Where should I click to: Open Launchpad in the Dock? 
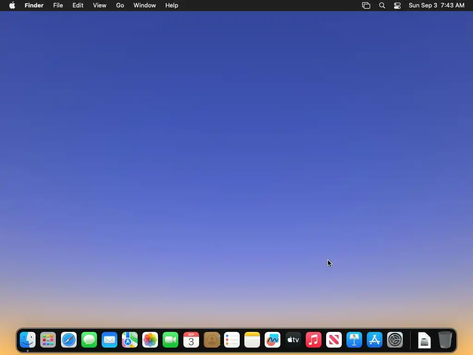(x=48, y=340)
